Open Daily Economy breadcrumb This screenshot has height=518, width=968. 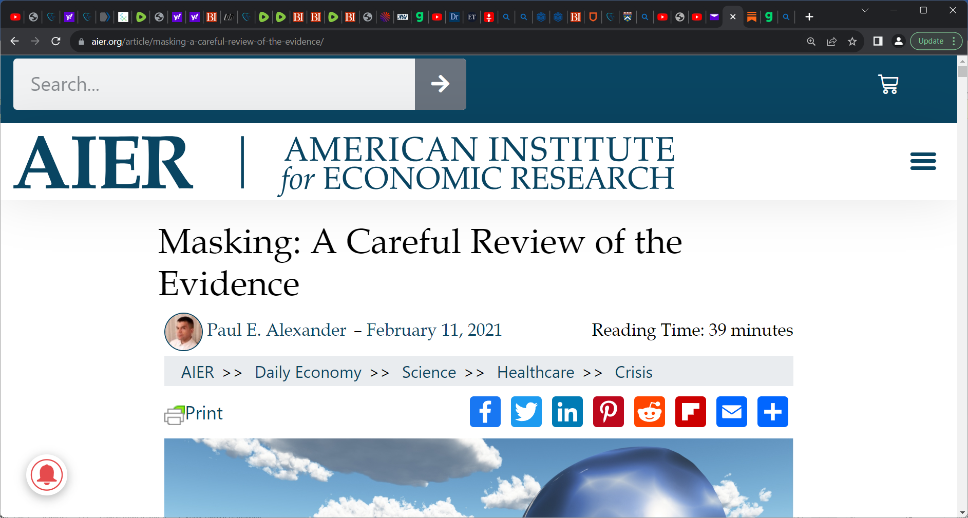coord(308,372)
